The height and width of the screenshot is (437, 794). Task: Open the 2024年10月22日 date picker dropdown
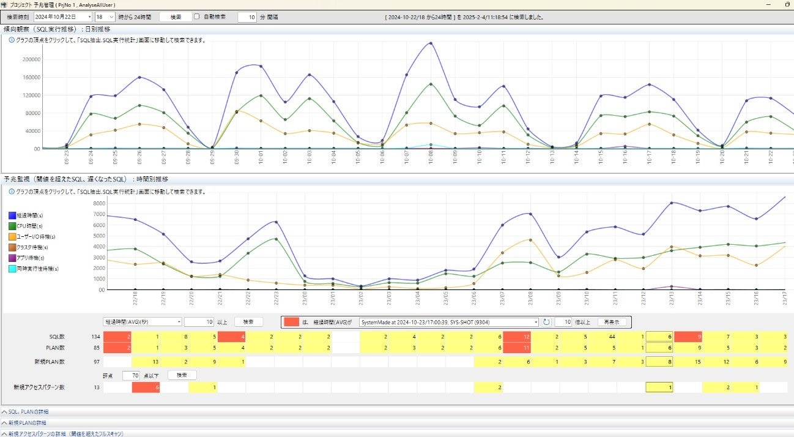(x=89, y=17)
